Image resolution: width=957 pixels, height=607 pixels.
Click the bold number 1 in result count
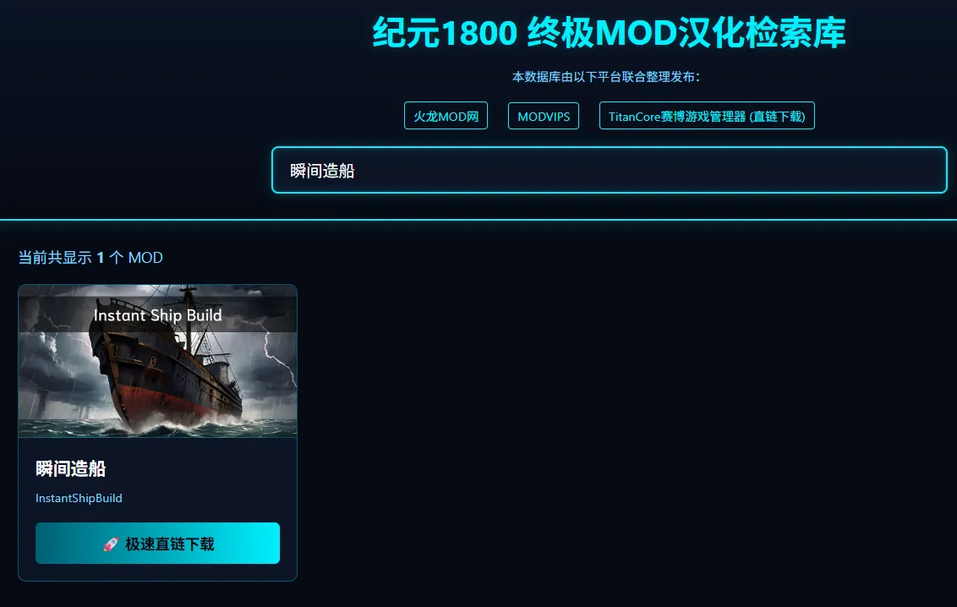pyautogui.click(x=101, y=258)
